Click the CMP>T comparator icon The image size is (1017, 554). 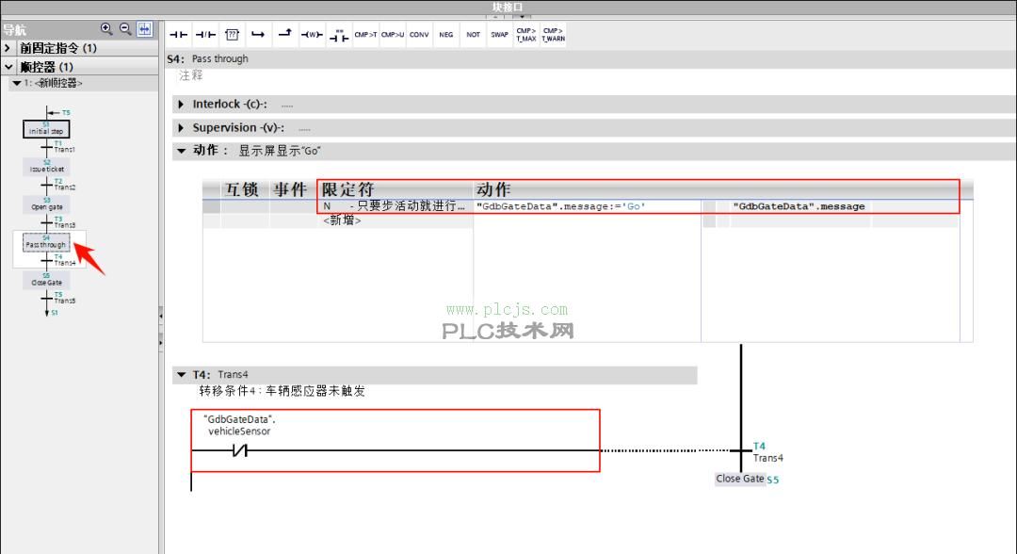(x=364, y=34)
